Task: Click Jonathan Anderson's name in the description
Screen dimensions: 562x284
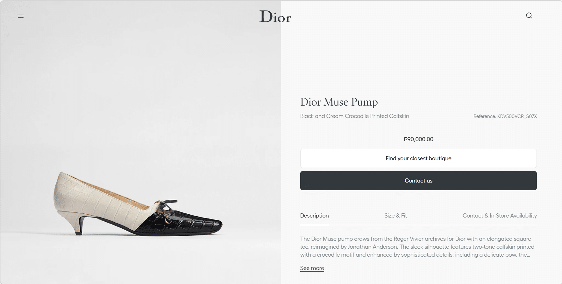Action: (x=373, y=247)
